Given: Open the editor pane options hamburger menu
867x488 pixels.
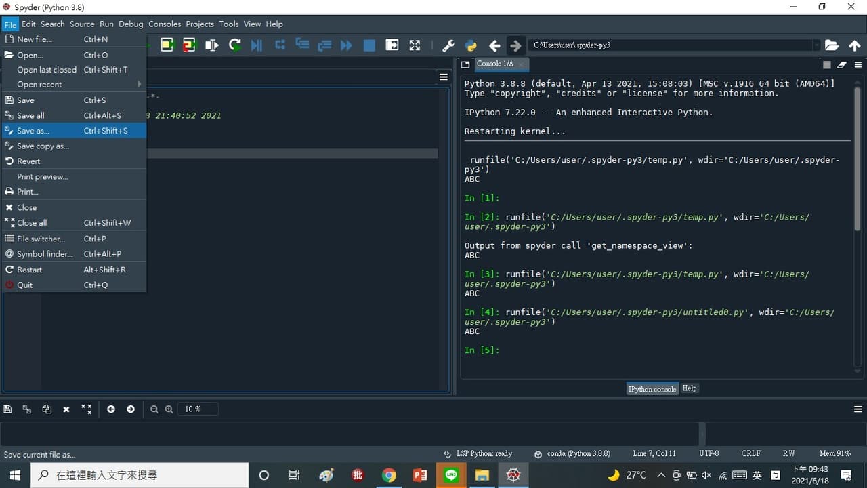Looking at the screenshot, I should coord(444,77).
